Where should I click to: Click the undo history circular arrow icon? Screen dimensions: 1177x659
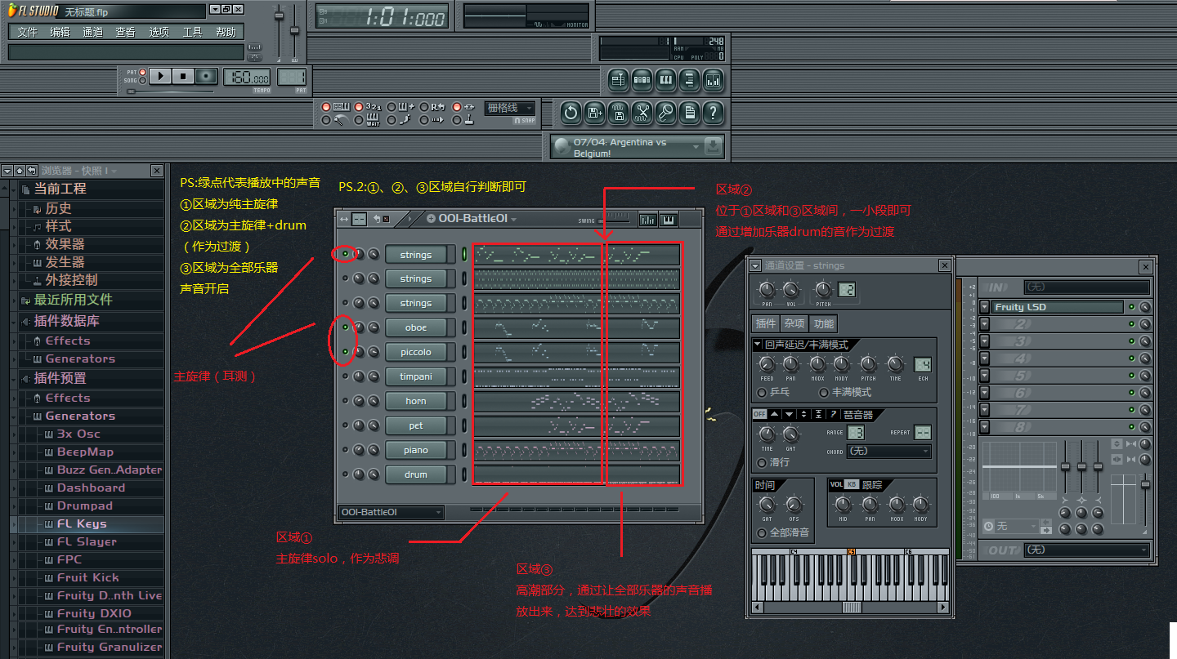[x=571, y=113]
